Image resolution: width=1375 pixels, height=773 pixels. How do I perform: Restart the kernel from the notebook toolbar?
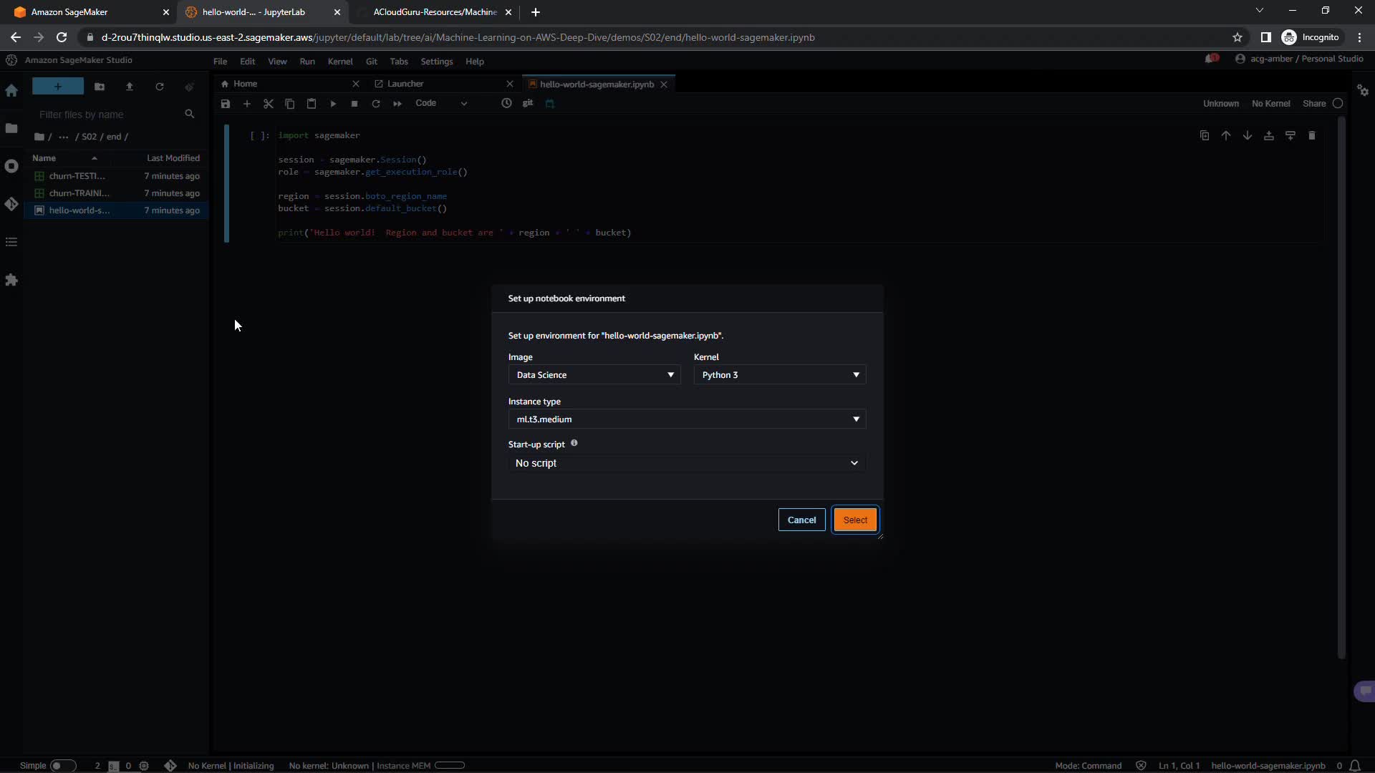pyautogui.click(x=376, y=104)
